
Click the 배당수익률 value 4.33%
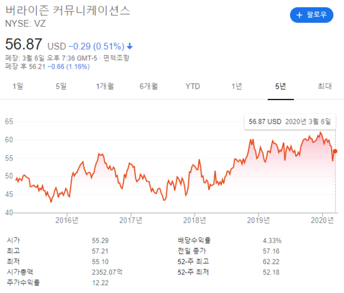coord(272,241)
